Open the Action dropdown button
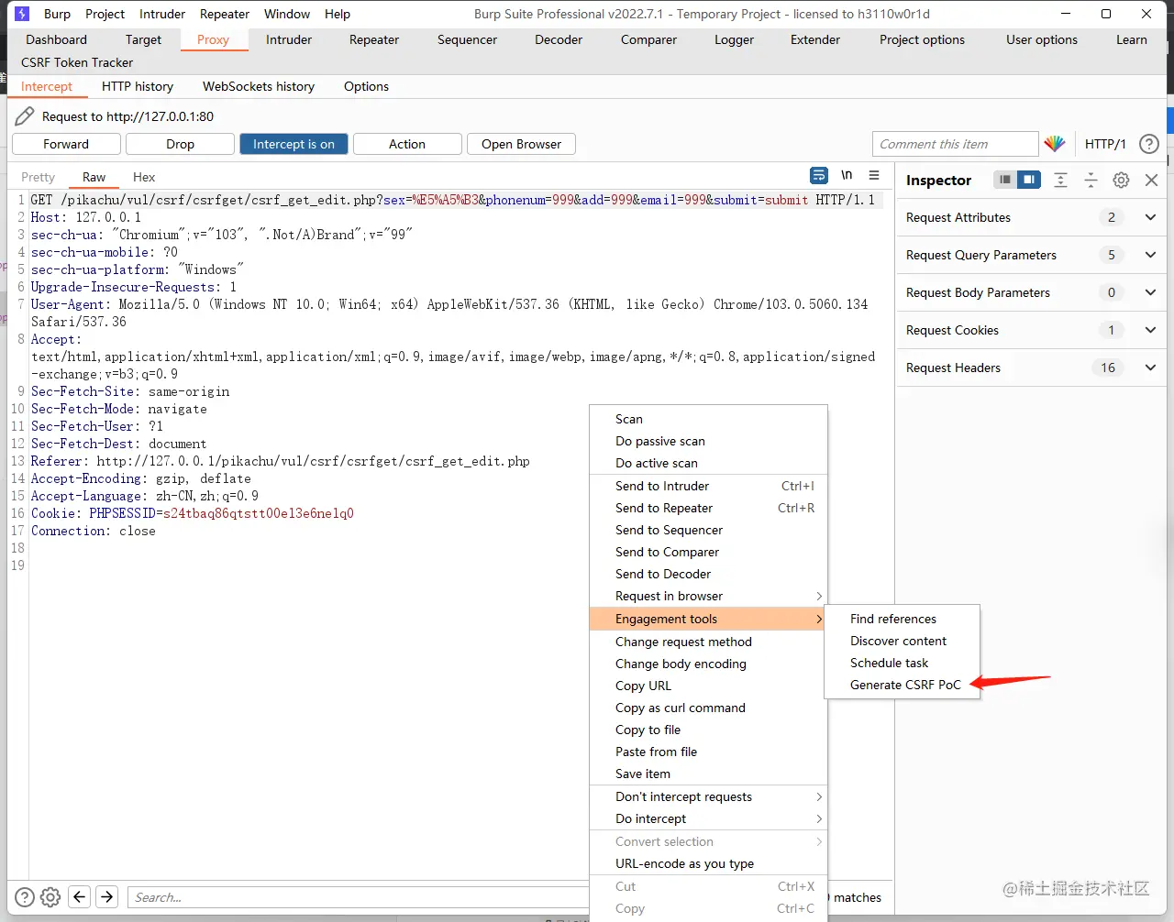The image size is (1174, 922). pos(407,144)
